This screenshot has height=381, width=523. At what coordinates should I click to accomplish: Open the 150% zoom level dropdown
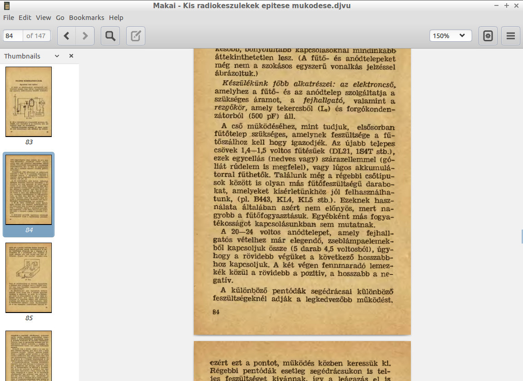pos(451,36)
